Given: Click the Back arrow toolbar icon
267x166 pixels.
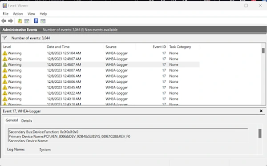Looking at the screenshot, I should tap(4, 21).
